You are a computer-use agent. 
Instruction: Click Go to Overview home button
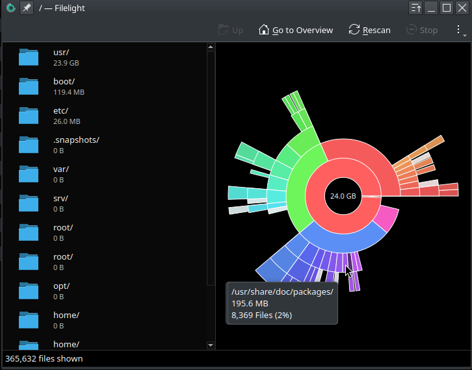coord(296,30)
